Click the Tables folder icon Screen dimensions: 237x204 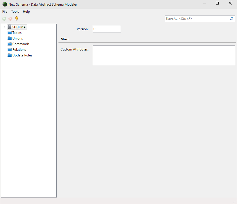pyautogui.click(x=10, y=33)
